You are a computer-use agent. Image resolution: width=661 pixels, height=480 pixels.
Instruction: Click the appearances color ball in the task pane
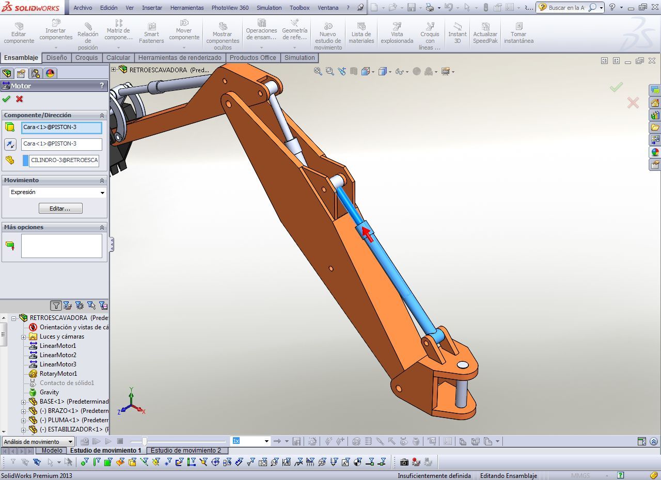pyautogui.click(x=655, y=152)
